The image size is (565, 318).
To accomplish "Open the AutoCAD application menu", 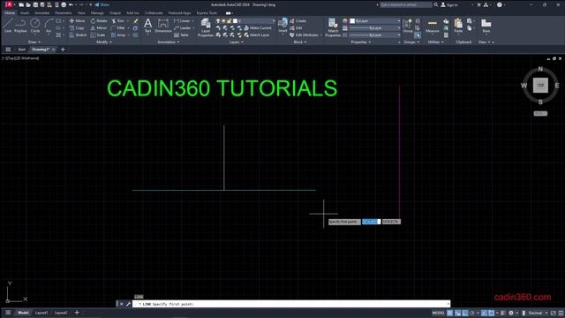I will click(9, 4).
